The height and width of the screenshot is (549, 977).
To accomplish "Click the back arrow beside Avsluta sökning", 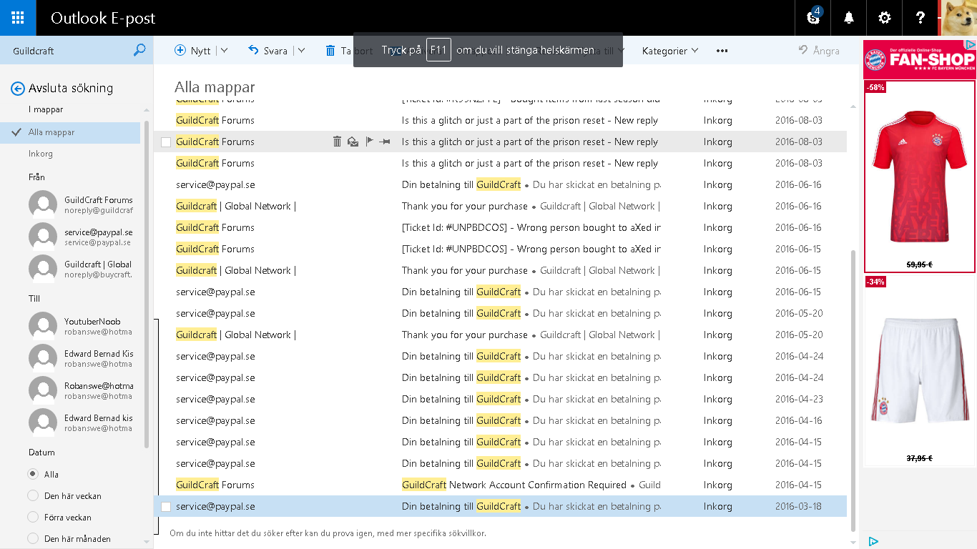I will click(18, 89).
